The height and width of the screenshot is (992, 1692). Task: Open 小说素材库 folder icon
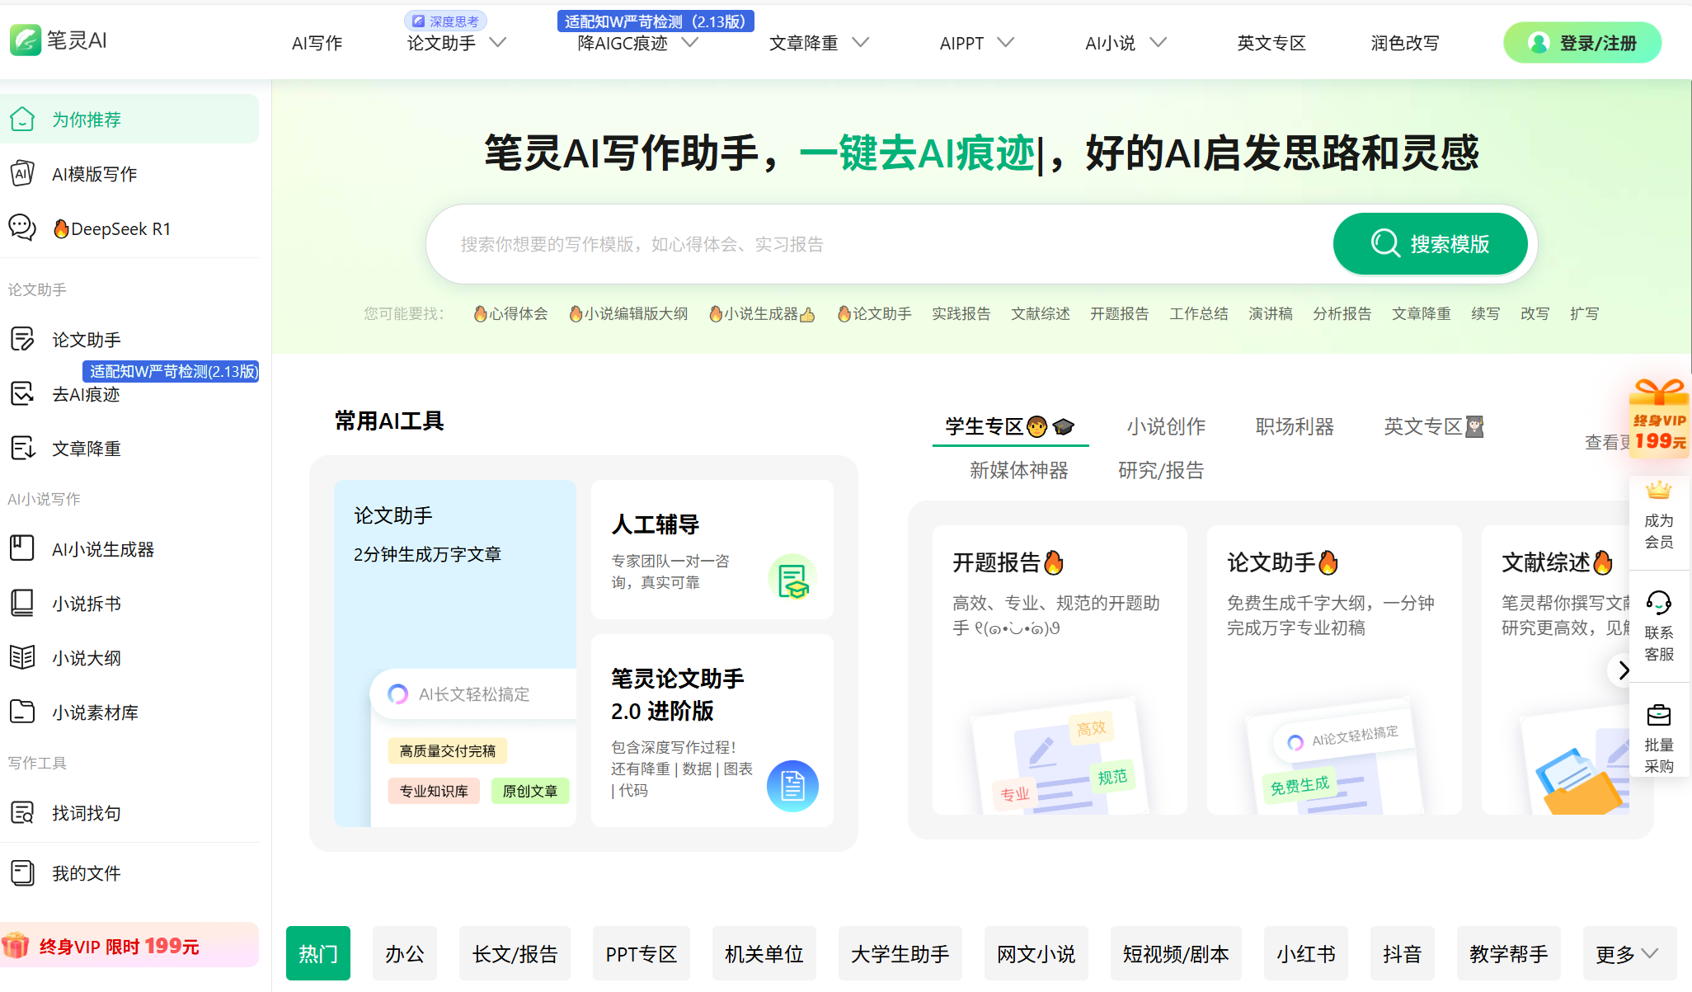(22, 712)
